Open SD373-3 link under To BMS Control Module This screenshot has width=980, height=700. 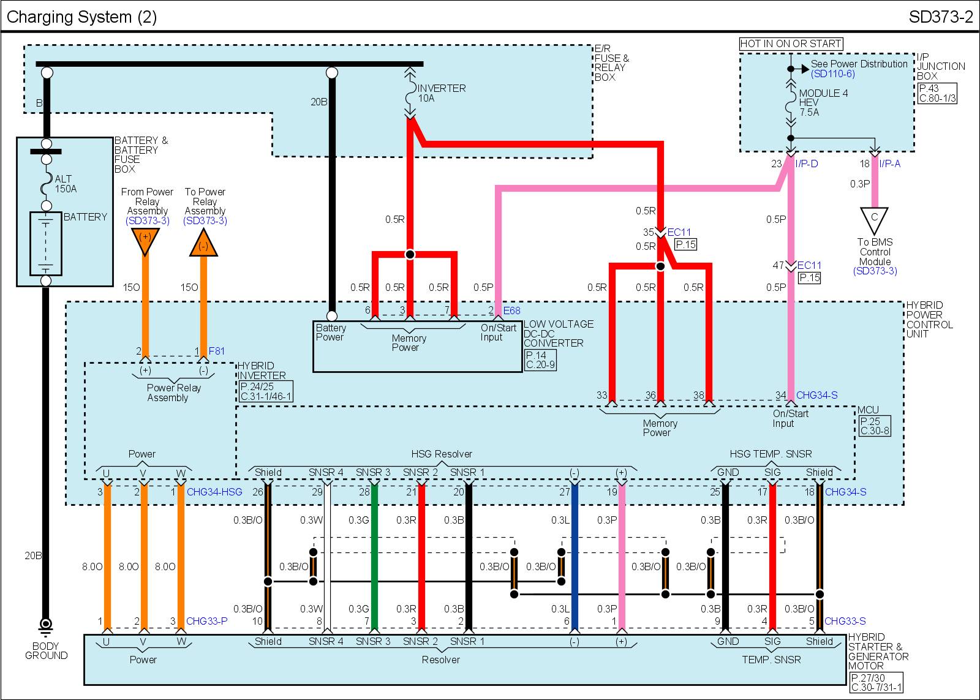pos(875,271)
